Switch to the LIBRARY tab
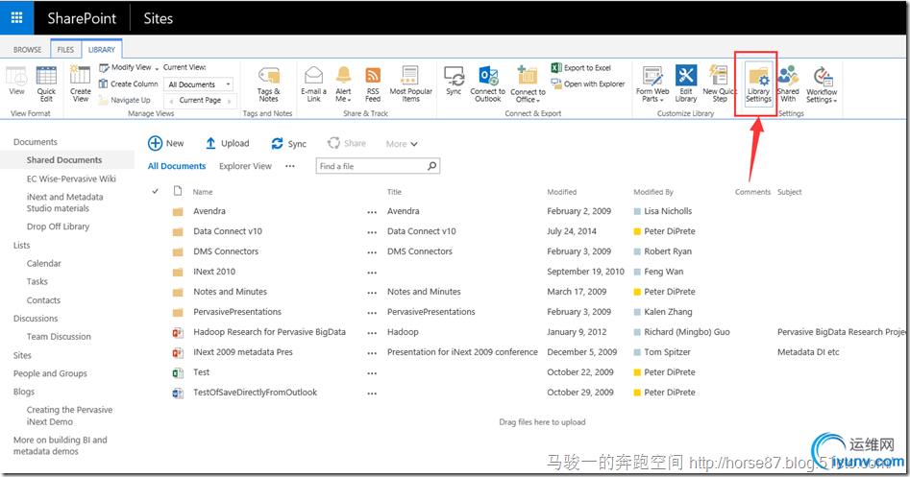 click(102, 50)
